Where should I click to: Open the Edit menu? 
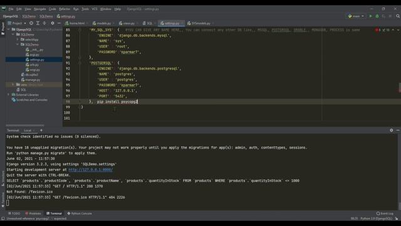[19, 9]
